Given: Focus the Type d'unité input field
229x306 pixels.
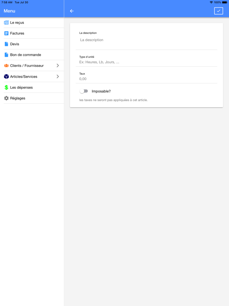Looking at the screenshot, I should [x=146, y=62].
